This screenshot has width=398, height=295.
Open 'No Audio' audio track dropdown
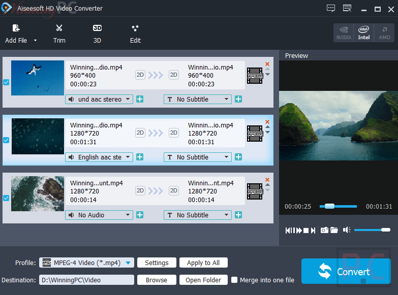(99, 215)
